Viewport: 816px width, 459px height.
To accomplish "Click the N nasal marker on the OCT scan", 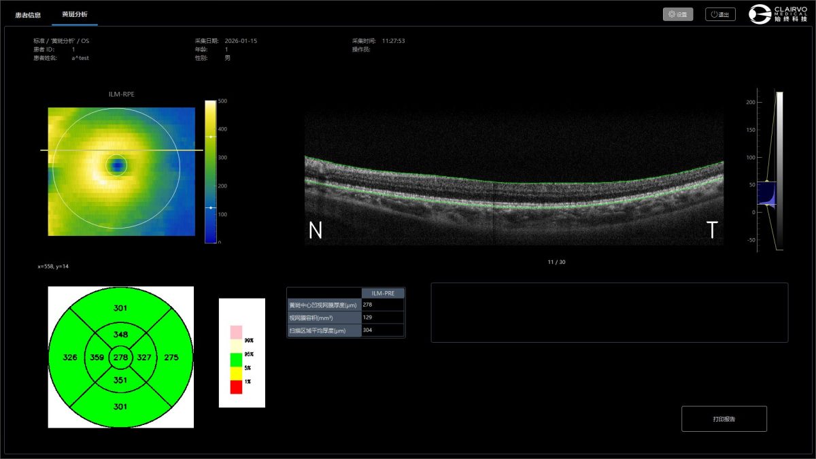I will [x=316, y=231].
